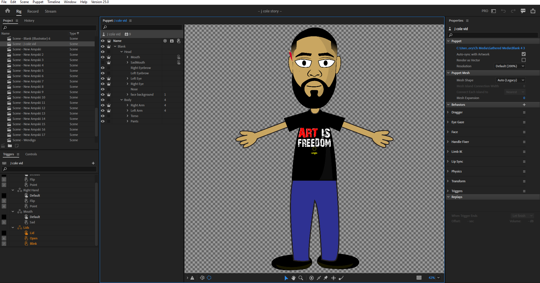Screen dimensions: 540x283
Task: Open the Mesh Shape dropdown
Action: click(x=511, y=80)
